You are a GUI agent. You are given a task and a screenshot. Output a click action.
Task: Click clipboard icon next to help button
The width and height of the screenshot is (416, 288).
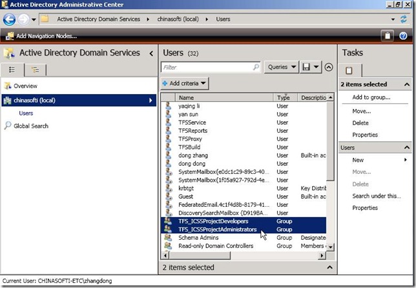coord(388,35)
